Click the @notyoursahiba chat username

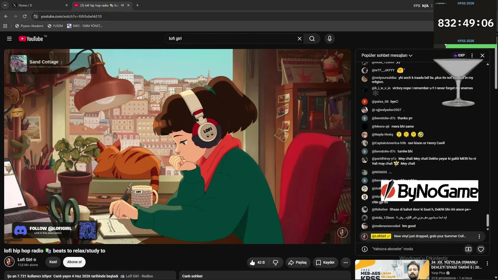pos(384,78)
